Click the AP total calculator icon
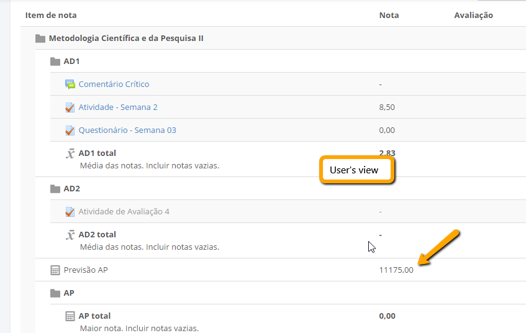526x333 pixels. (x=70, y=316)
